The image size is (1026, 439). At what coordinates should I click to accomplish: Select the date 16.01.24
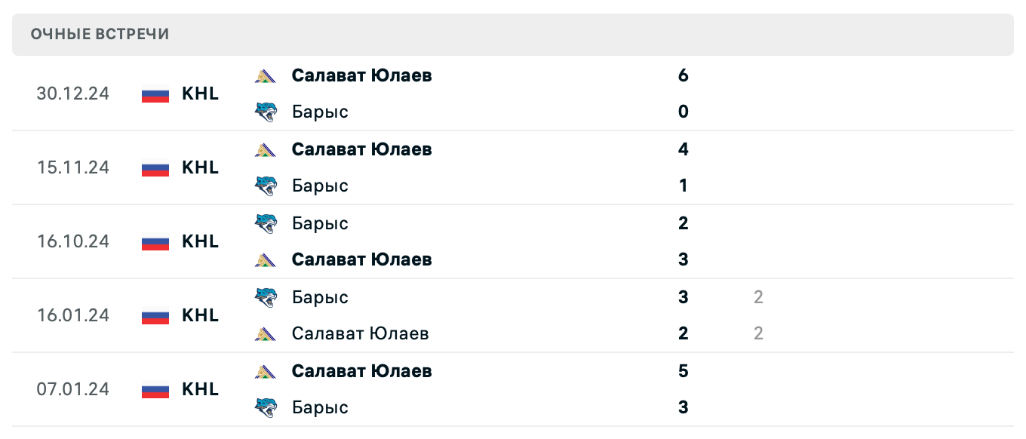point(73,315)
